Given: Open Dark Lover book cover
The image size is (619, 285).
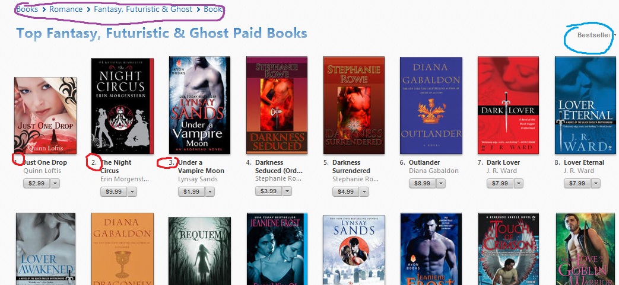Looking at the screenshot, I should tap(508, 105).
